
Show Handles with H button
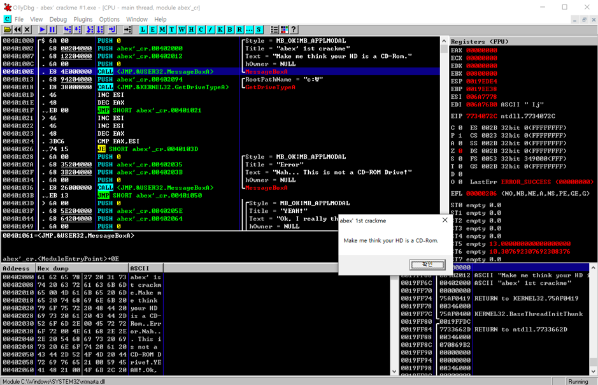coord(191,29)
